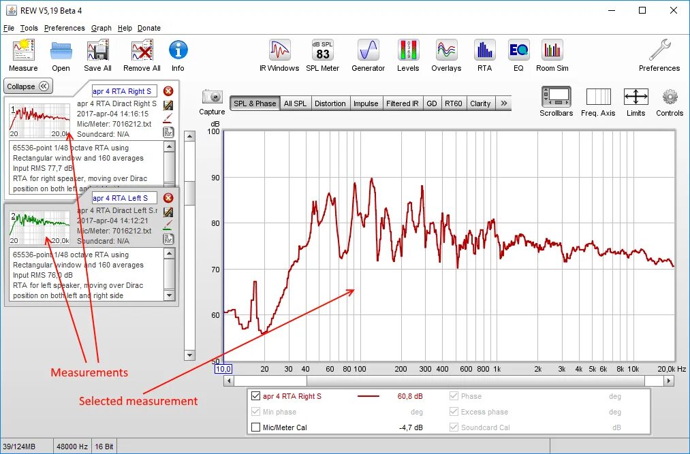This screenshot has width=690, height=454.
Task: Open the Graph menu
Action: tap(100, 28)
